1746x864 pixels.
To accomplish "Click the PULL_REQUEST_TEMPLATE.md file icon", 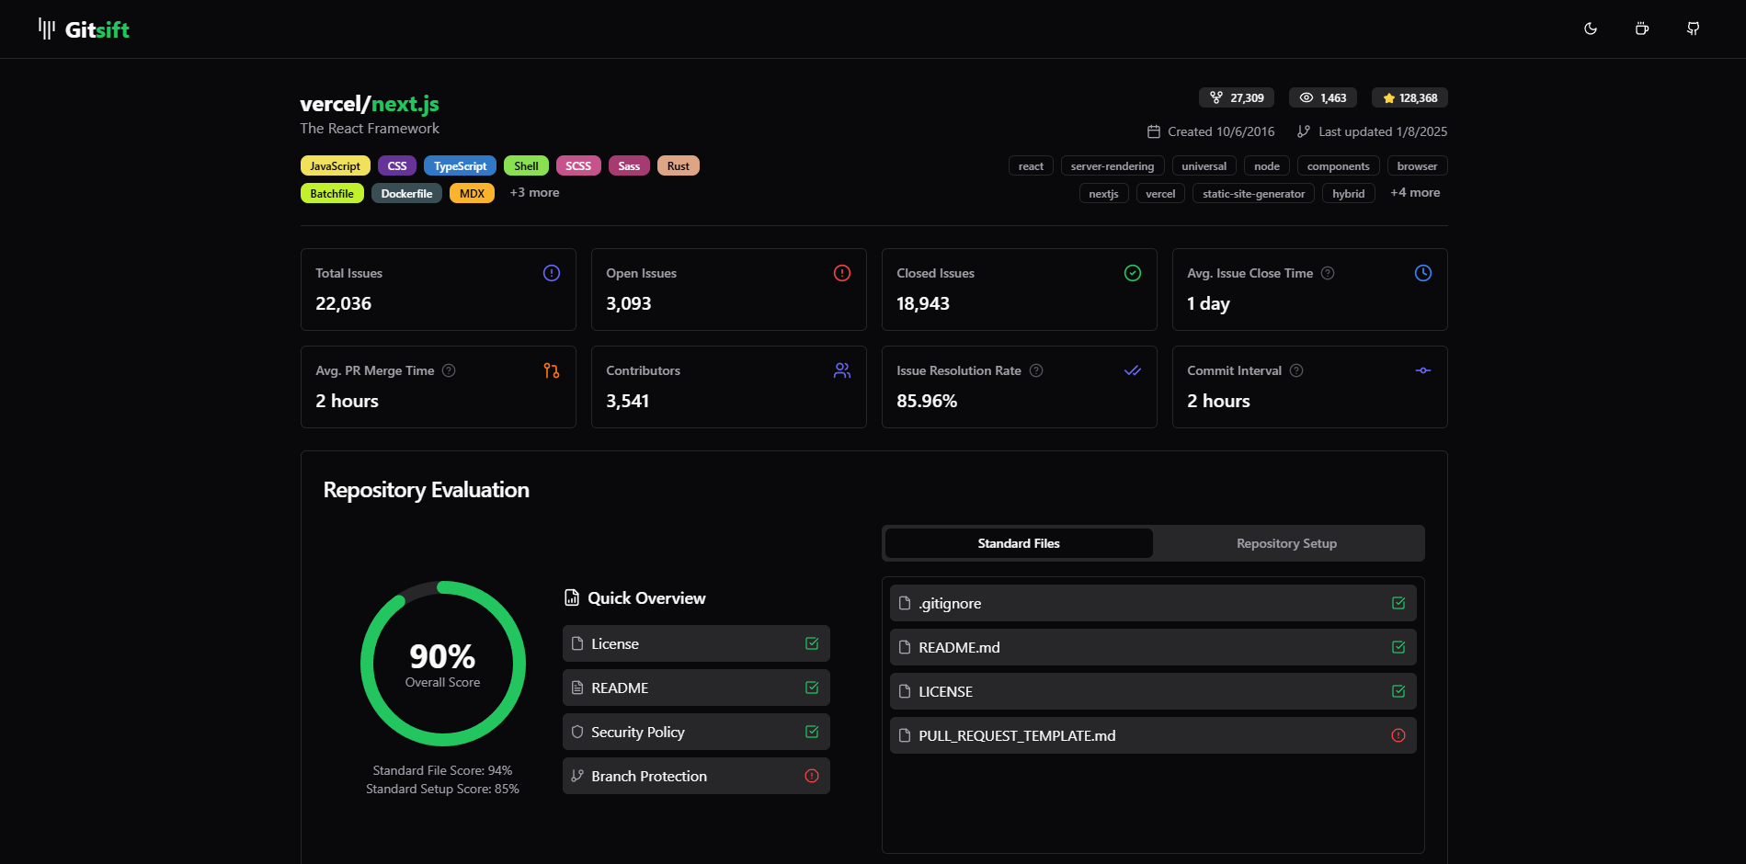I will pyautogui.click(x=905, y=735).
